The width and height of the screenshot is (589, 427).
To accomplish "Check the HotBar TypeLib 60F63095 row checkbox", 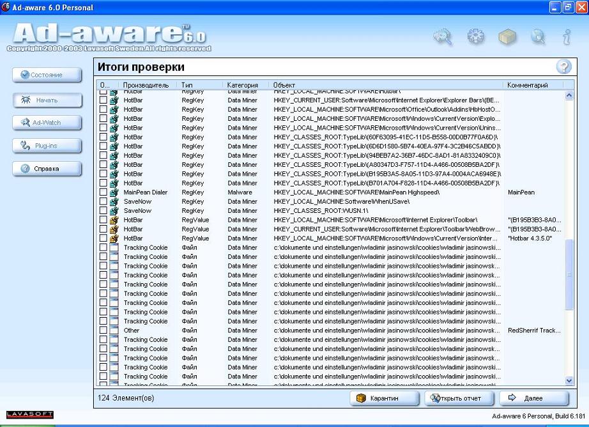I will (103, 137).
